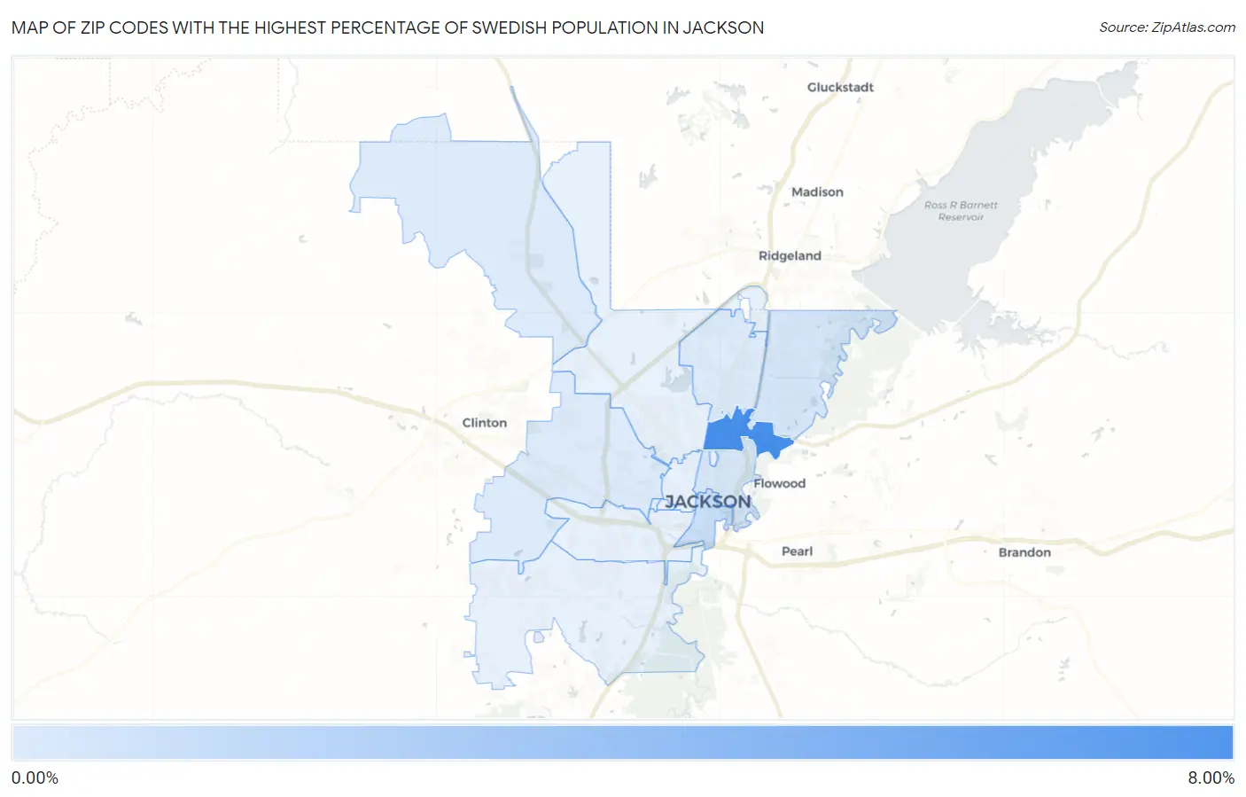The width and height of the screenshot is (1246, 797).
Task: Click the Madison map label
Action: (x=817, y=191)
